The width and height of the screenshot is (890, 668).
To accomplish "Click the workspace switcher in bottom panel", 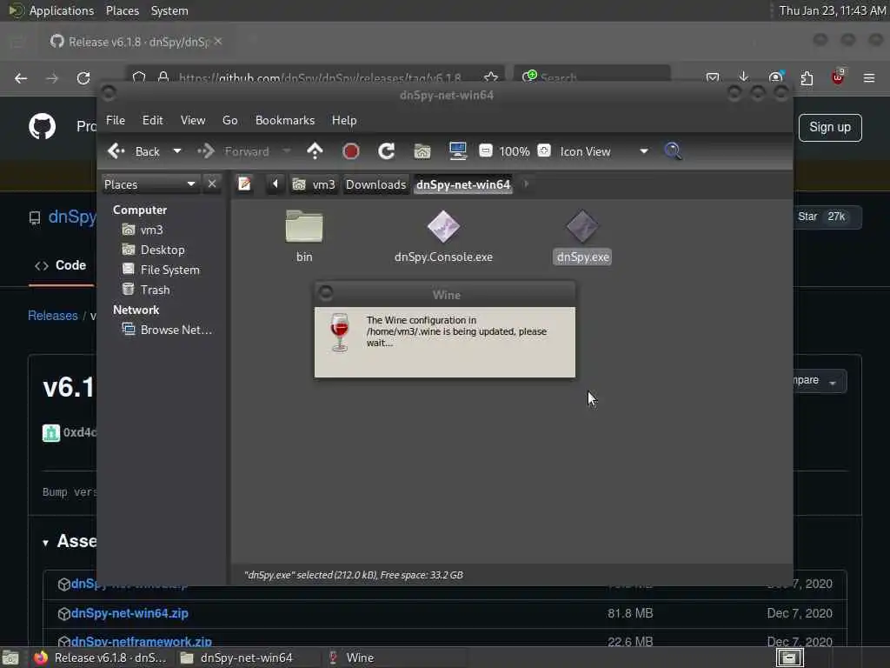I will tap(790, 658).
